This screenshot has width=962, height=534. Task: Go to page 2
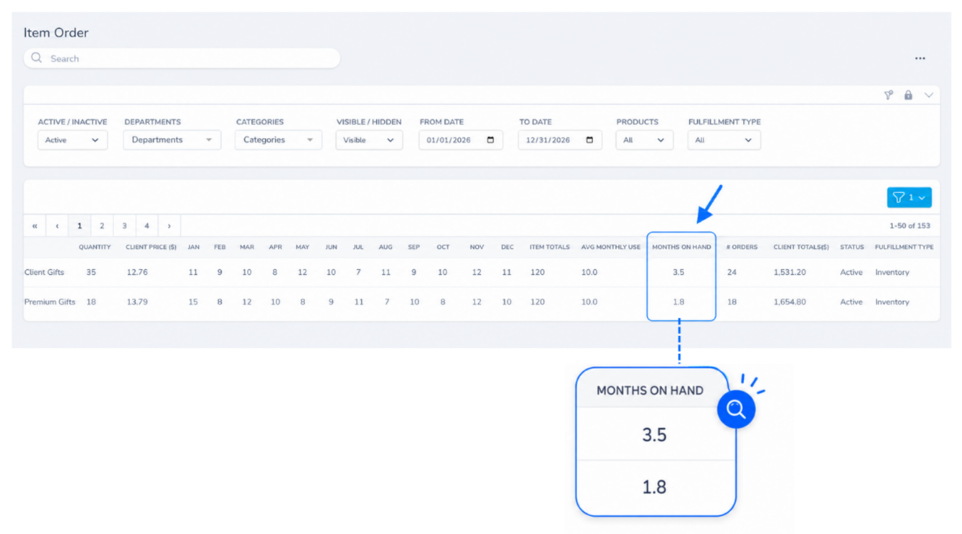(x=102, y=226)
